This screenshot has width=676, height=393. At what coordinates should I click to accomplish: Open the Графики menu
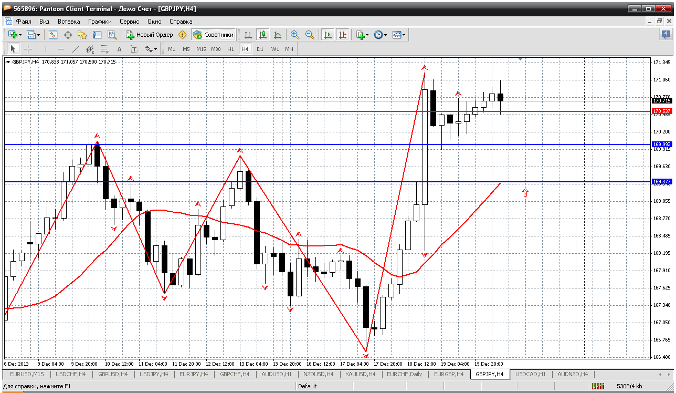point(100,22)
